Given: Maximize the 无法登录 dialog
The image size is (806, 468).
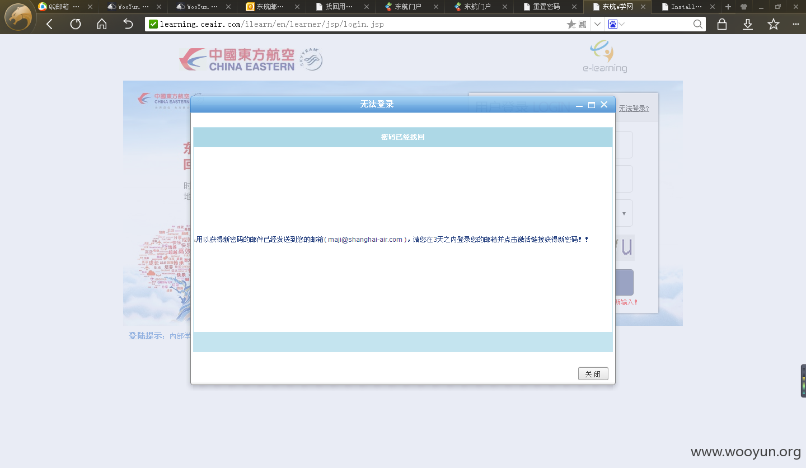Looking at the screenshot, I should (x=592, y=105).
